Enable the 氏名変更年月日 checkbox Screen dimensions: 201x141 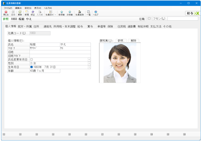(32, 59)
